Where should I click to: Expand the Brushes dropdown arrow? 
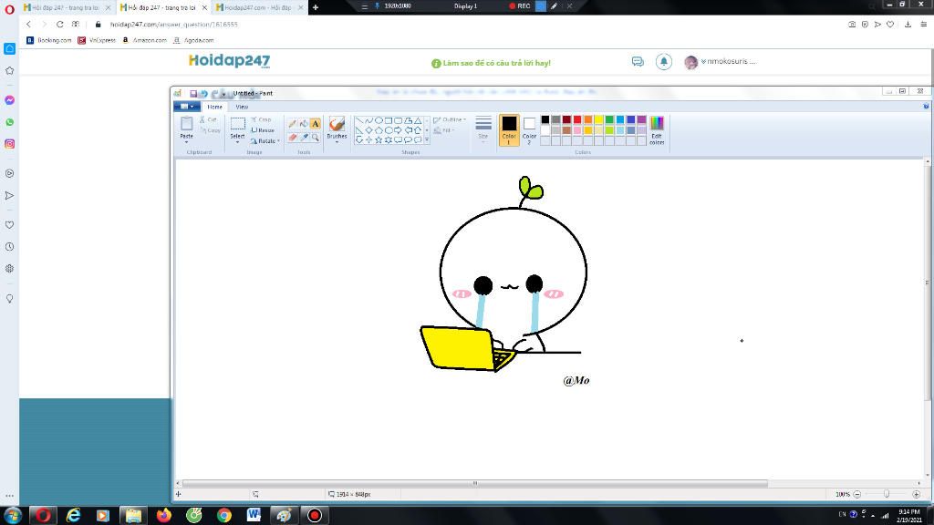tap(337, 141)
